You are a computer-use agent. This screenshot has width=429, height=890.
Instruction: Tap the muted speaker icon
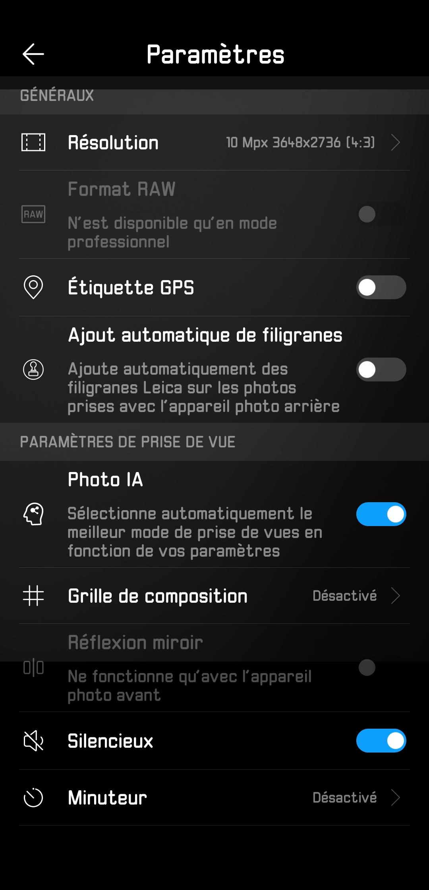point(33,741)
